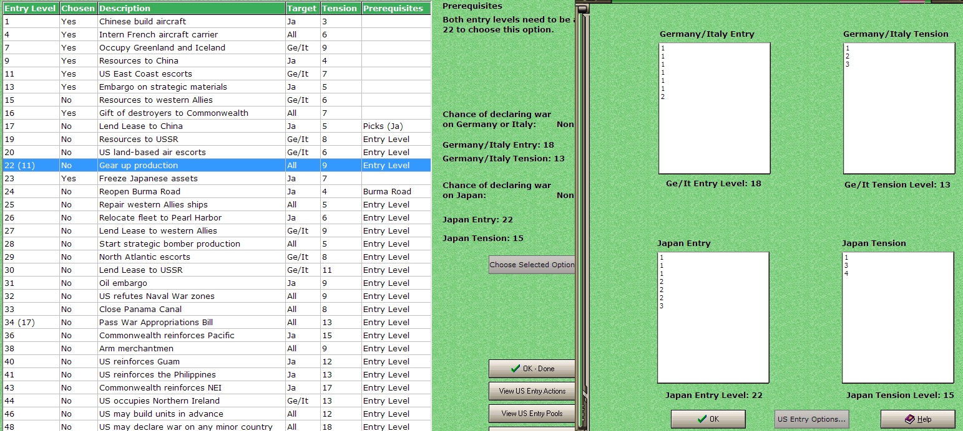Image resolution: width=963 pixels, height=431 pixels.
Task: Select row 'Intern French aircraft carrier'
Action: [217, 34]
